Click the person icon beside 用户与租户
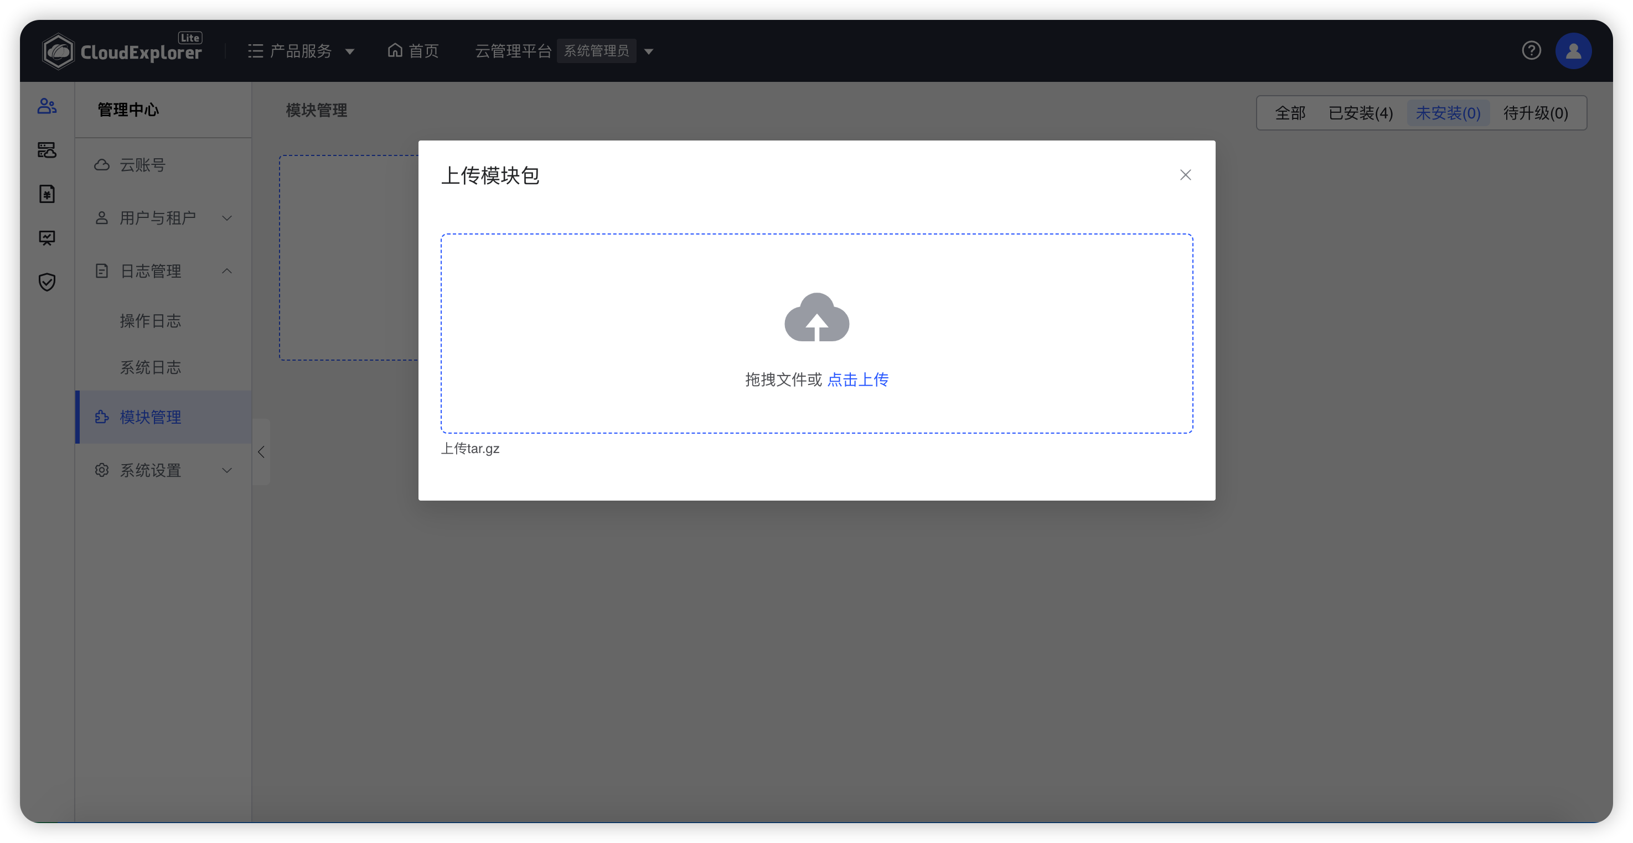This screenshot has height=843, width=1633. [x=101, y=218]
